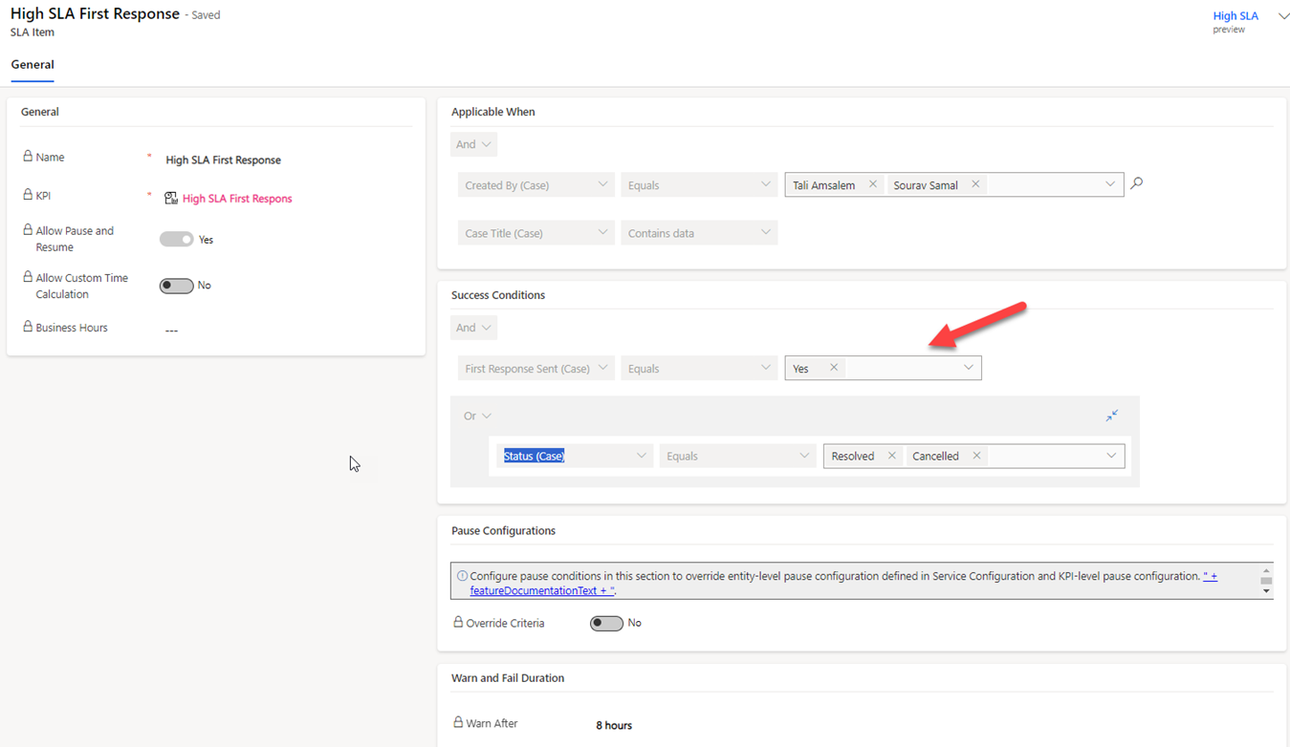
Task: Click lock icon beside Allow Pause and Resume
Action: (28, 229)
